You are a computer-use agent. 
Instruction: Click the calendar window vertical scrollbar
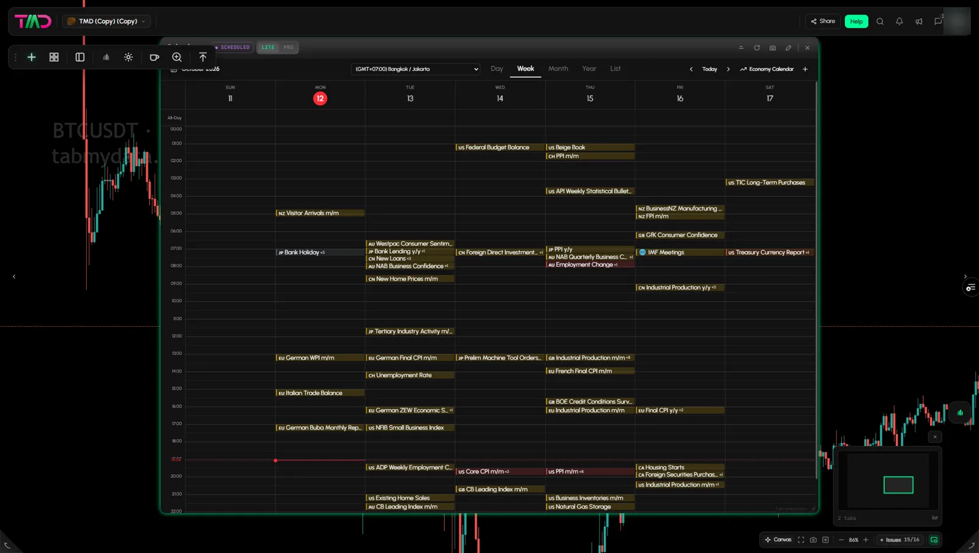[x=817, y=280]
